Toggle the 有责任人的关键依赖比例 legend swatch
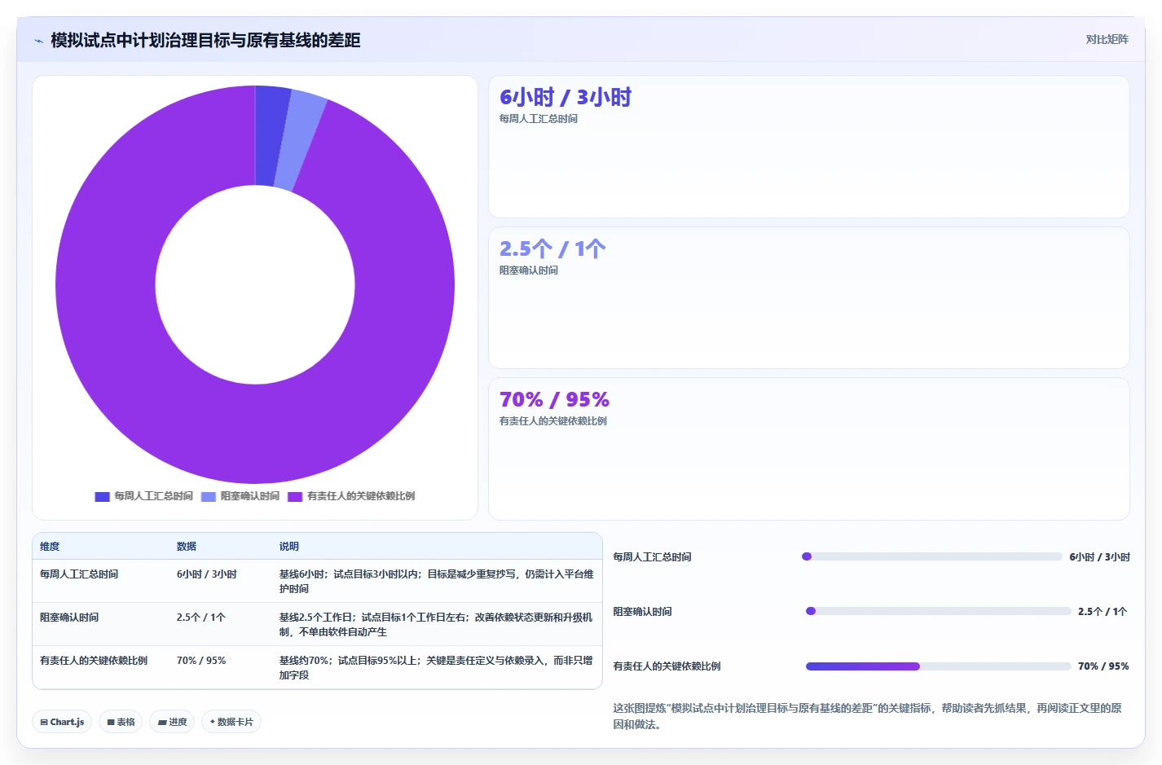Image resolution: width=1162 pixels, height=765 pixels. tap(295, 496)
